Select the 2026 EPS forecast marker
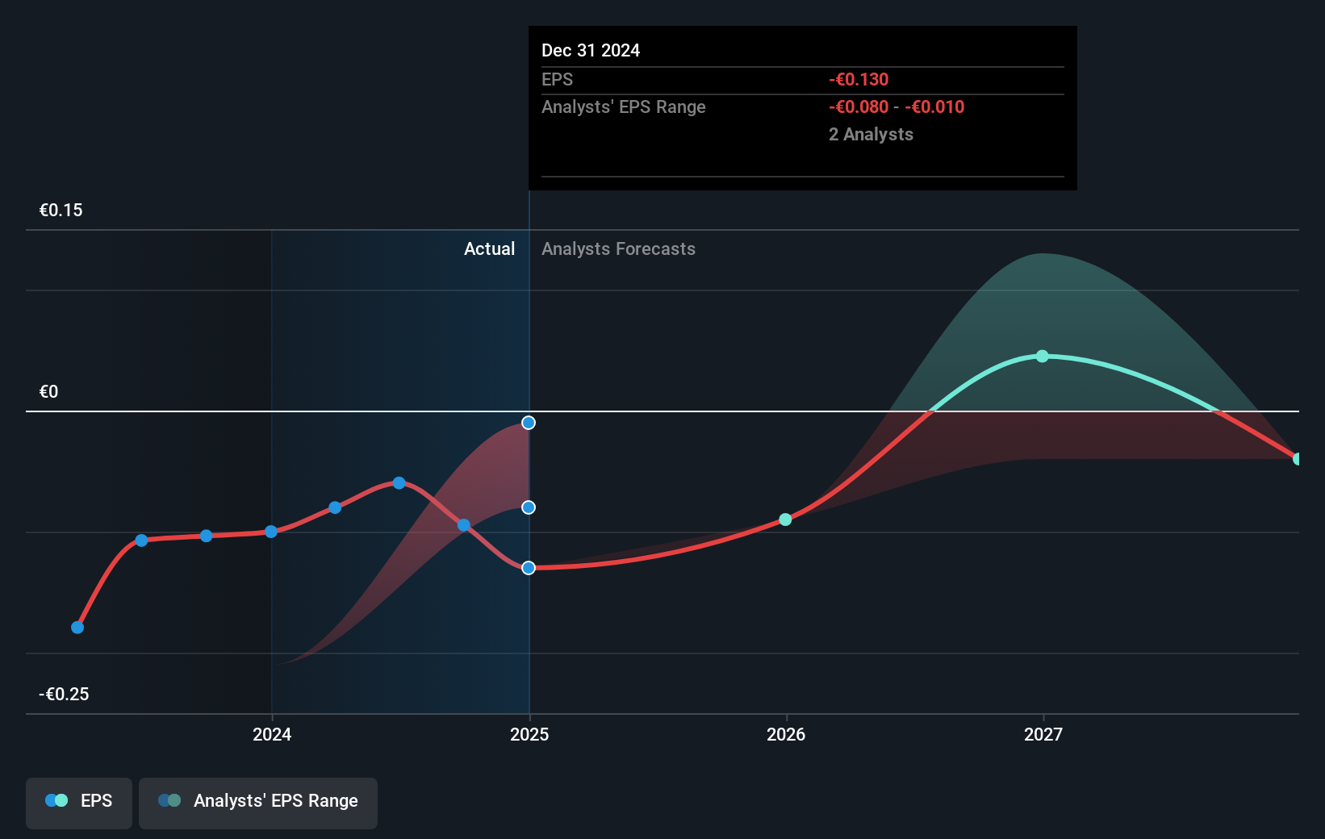This screenshot has width=1325, height=839. pos(785,520)
